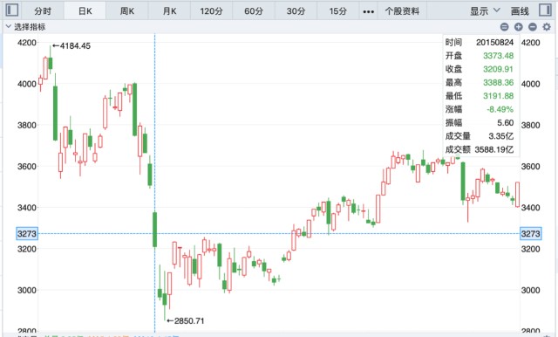This screenshot has height=337, width=558.
Task: Expand the 选择指标 indicator selector
Action: pyautogui.click(x=25, y=27)
